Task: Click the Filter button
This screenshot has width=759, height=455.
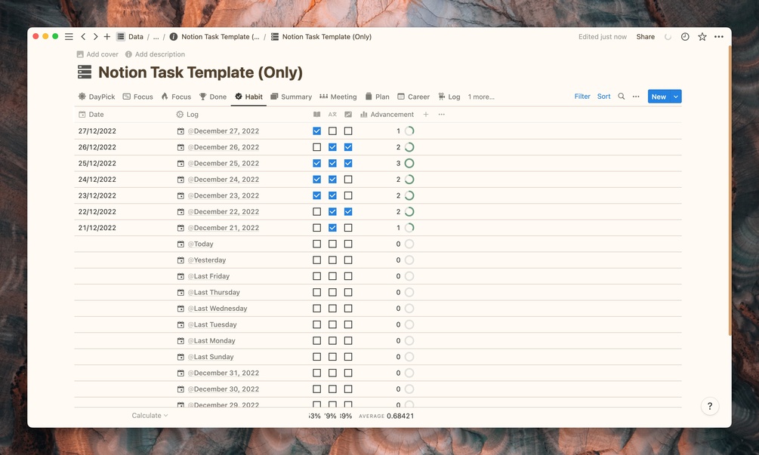Action: click(582, 97)
